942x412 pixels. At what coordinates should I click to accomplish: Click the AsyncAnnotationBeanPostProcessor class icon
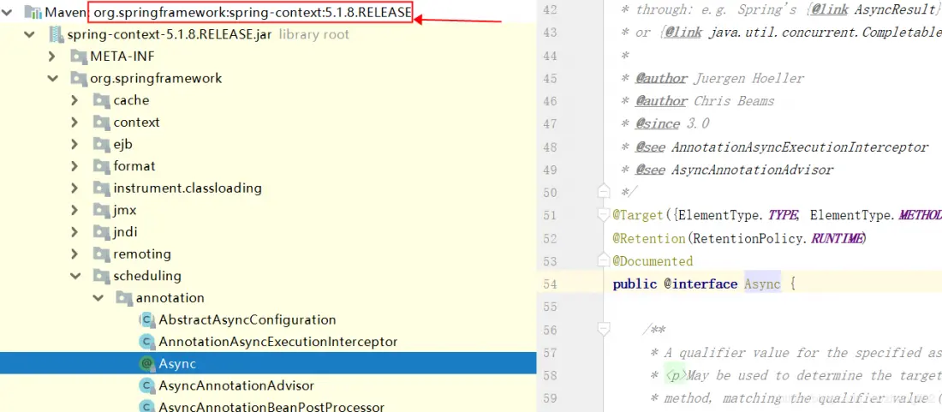(146, 407)
